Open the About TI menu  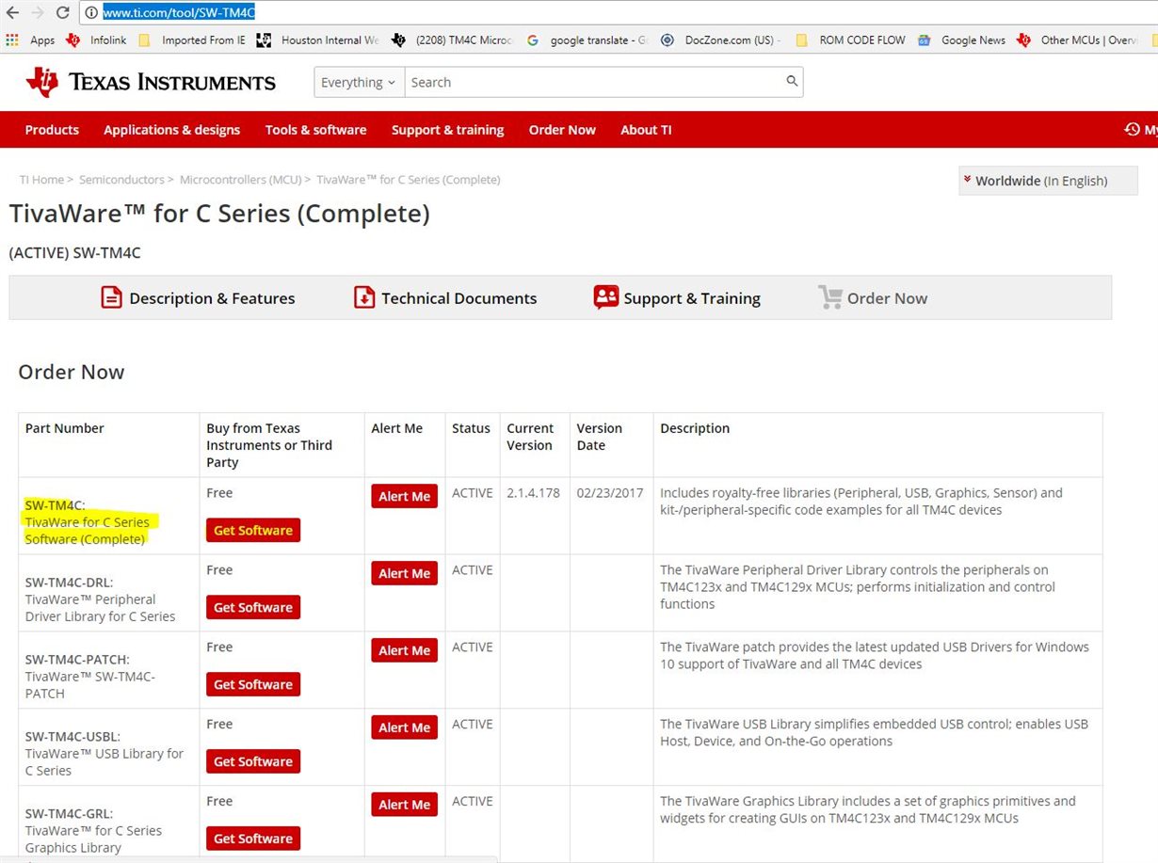tap(646, 130)
